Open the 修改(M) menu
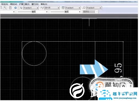The height and width of the screenshot is (101, 139). (13, 4)
